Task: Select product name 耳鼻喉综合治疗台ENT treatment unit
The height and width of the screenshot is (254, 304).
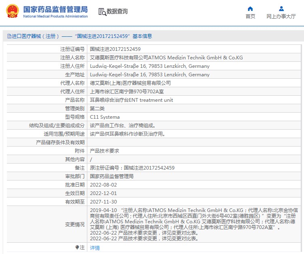Action: pos(131,100)
